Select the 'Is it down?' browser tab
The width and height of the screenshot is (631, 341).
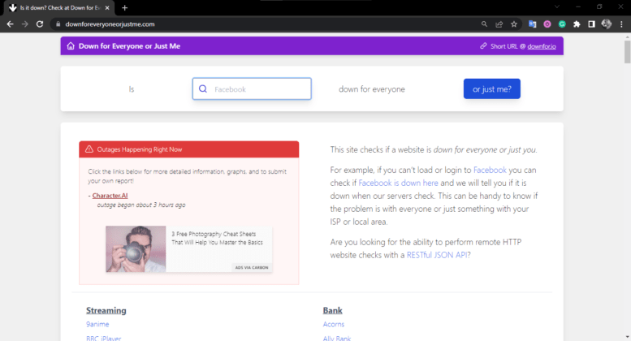pos(58,7)
